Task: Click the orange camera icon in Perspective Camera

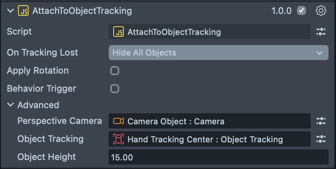Action: [x=118, y=121]
